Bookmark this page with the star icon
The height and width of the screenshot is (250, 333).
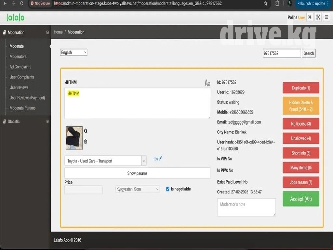point(266,4)
